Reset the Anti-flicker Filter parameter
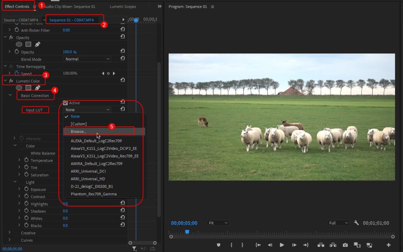This screenshot has width=403, height=252. point(122,30)
